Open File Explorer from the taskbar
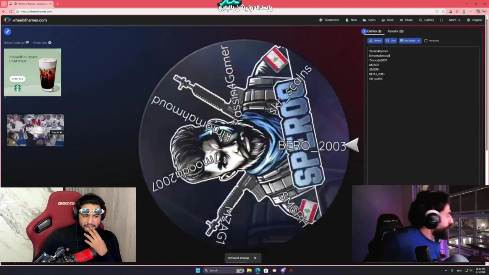The width and height of the screenshot is (489, 275). click(x=249, y=270)
